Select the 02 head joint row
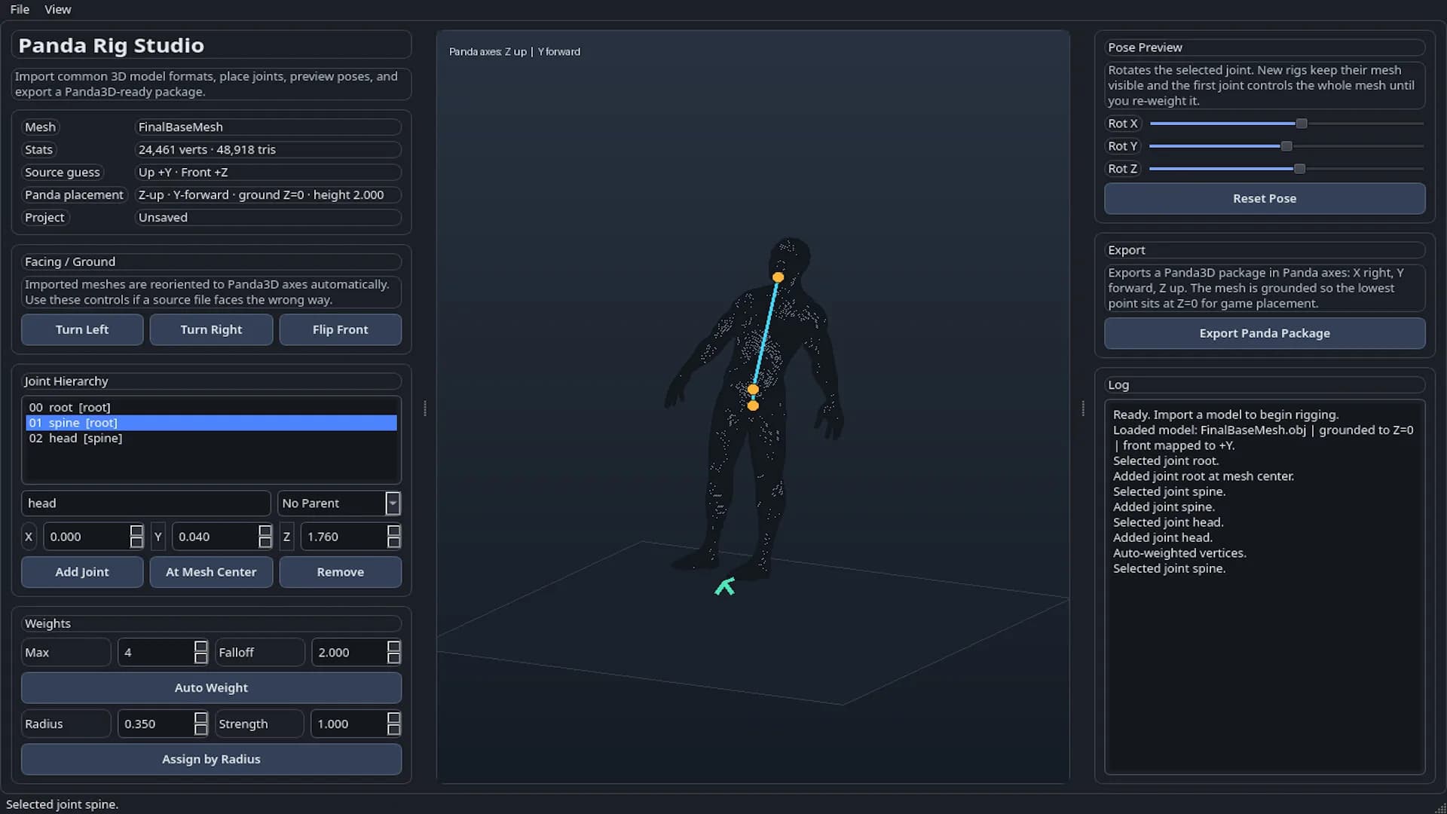Viewport: 1447px width, 814px height. pyautogui.click(x=211, y=438)
